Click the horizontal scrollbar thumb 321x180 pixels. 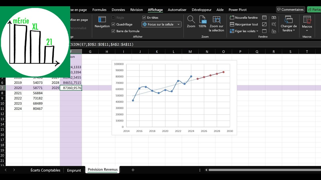[264, 170]
